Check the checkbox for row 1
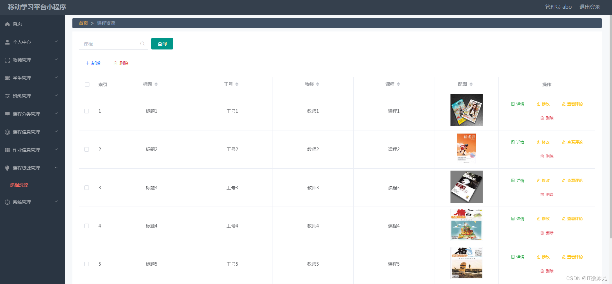This screenshot has width=612, height=284. [87, 111]
